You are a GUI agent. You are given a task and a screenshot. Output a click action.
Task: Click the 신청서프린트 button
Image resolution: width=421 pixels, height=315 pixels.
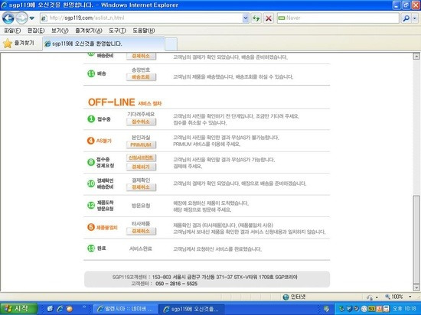pyautogui.click(x=141, y=158)
